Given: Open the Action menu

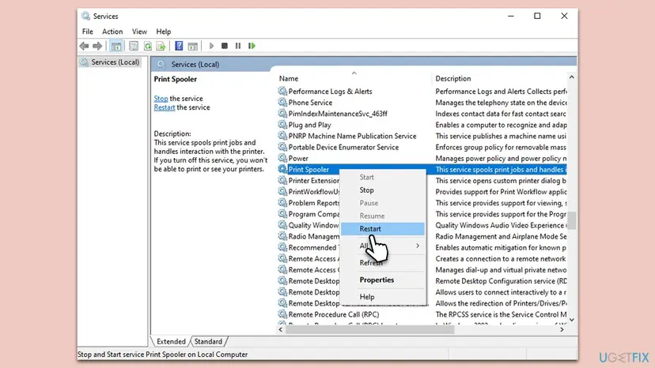Looking at the screenshot, I should (x=112, y=32).
